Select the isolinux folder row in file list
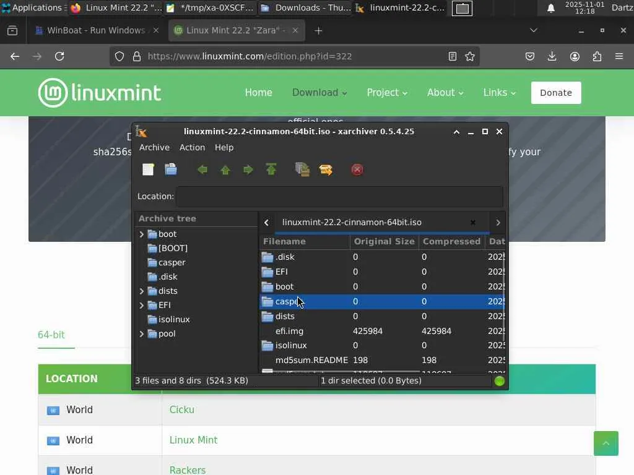This screenshot has height=475, width=634. (381, 345)
